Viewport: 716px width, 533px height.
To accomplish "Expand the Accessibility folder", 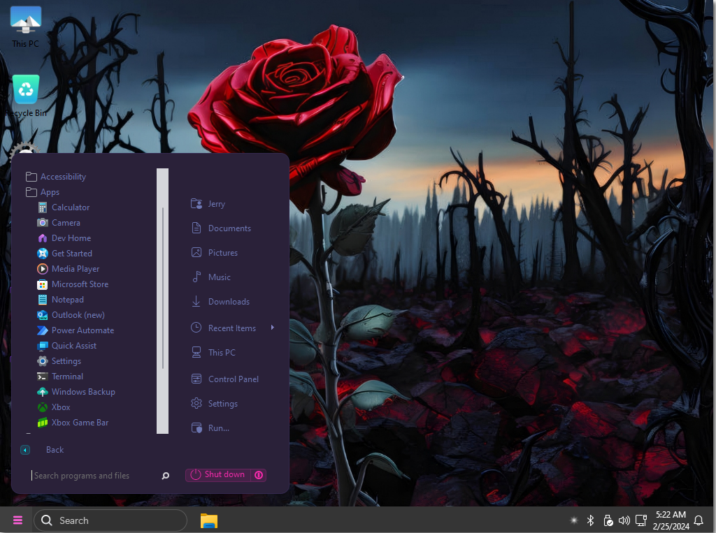I will coord(62,177).
